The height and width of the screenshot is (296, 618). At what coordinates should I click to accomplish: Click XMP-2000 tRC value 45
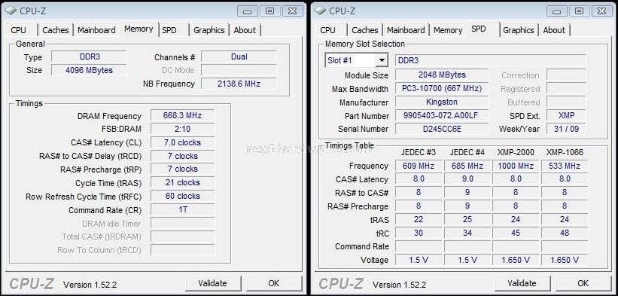(516, 233)
